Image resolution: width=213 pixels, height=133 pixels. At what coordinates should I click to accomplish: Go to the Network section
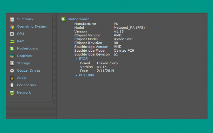24,92
